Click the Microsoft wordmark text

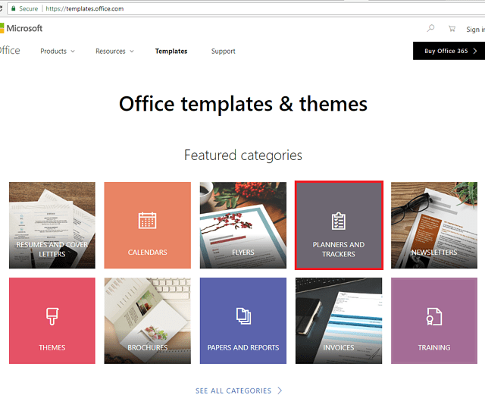click(24, 28)
